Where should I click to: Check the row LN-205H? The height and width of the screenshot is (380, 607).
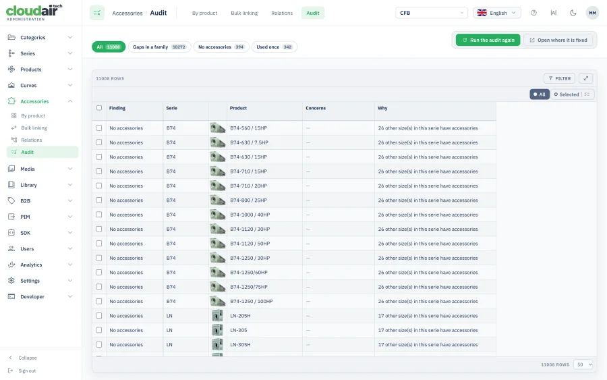point(99,316)
